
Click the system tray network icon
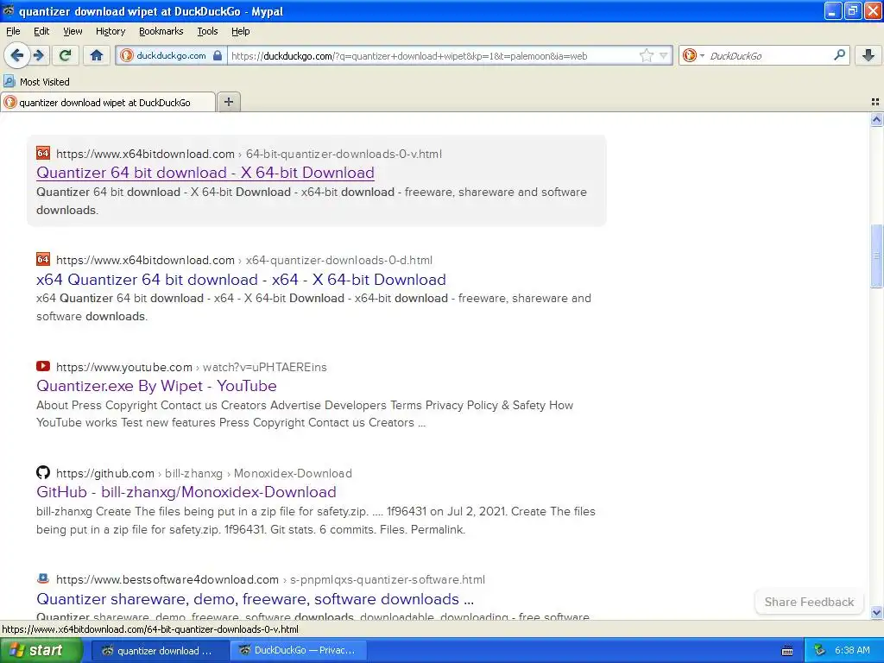pos(819,651)
